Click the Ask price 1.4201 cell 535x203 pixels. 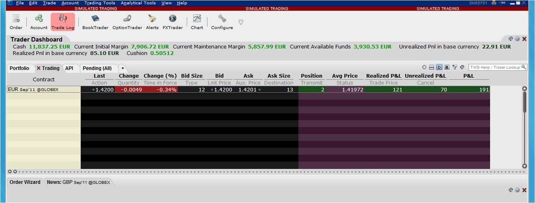(248, 90)
